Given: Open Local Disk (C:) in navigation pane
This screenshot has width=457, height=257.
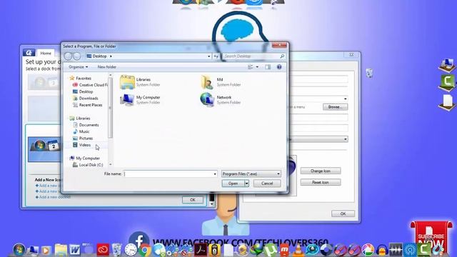Looking at the screenshot, I should click(91, 165).
